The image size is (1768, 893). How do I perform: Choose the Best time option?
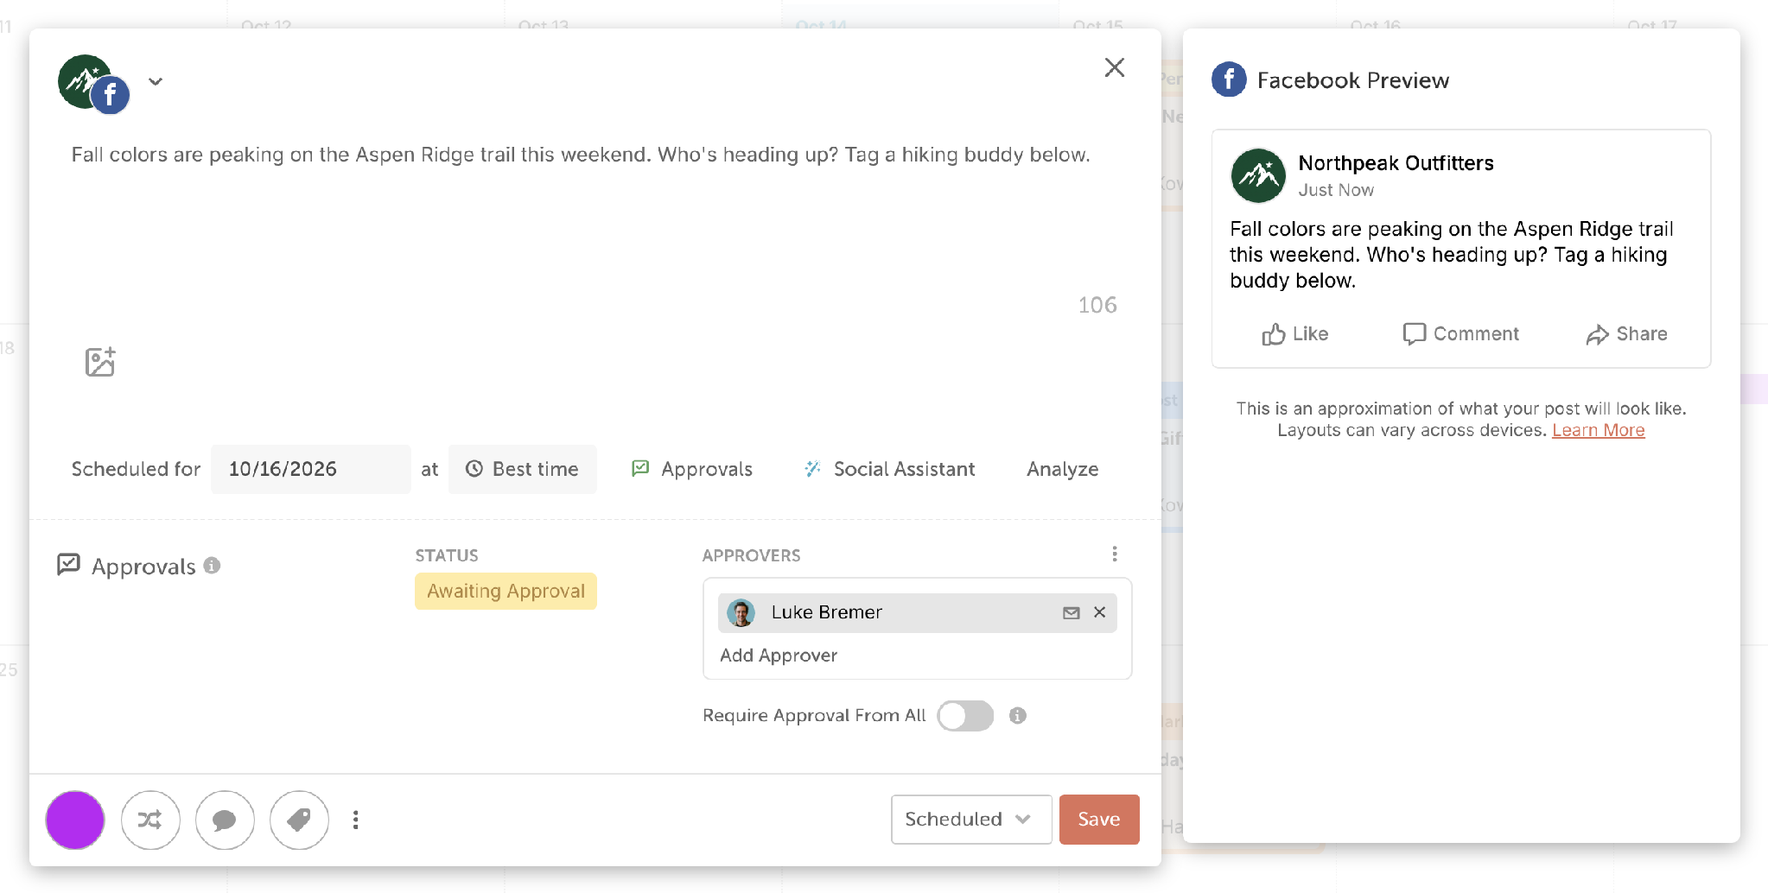coord(522,469)
